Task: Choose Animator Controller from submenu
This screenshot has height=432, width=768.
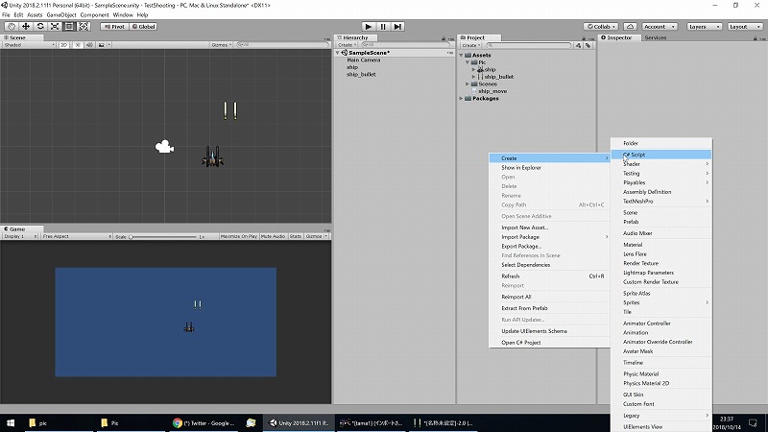Action: pyautogui.click(x=661, y=324)
